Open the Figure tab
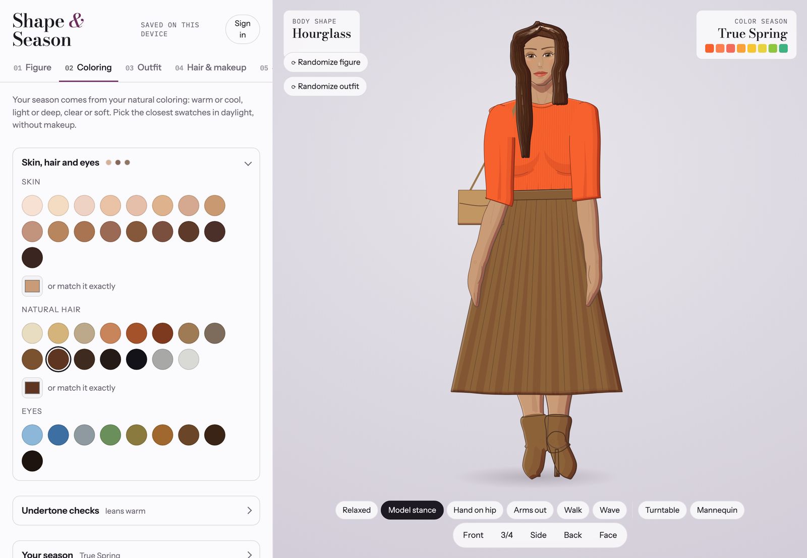This screenshot has width=807, height=558. (x=32, y=67)
